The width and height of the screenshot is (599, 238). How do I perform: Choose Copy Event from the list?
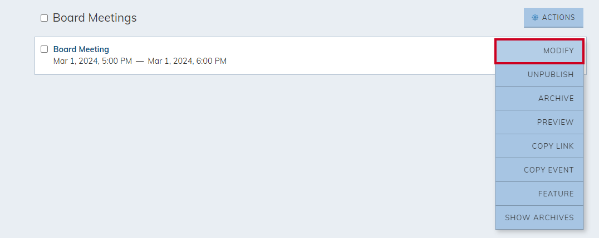[x=539, y=170]
